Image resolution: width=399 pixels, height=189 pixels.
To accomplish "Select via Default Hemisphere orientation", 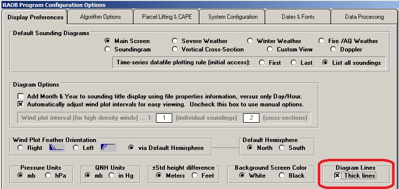I will 131,148.
